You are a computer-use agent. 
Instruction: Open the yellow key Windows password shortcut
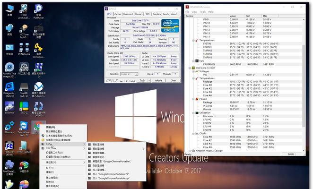[x=38, y=51]
